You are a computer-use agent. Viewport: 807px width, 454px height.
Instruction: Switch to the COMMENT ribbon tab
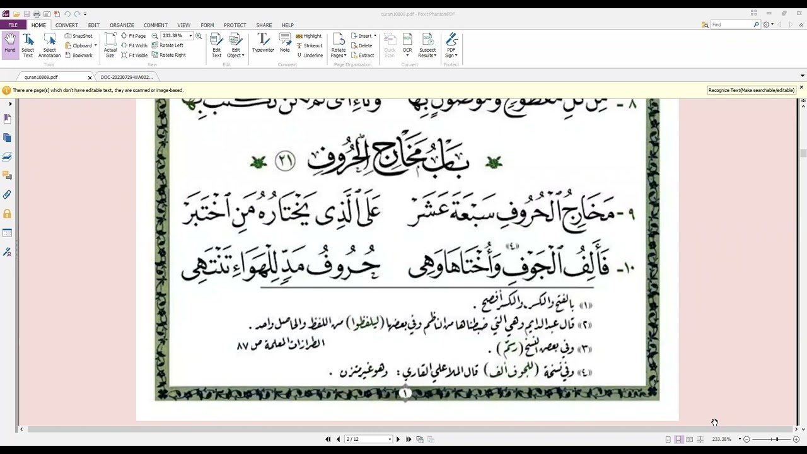tap(155, 25)
